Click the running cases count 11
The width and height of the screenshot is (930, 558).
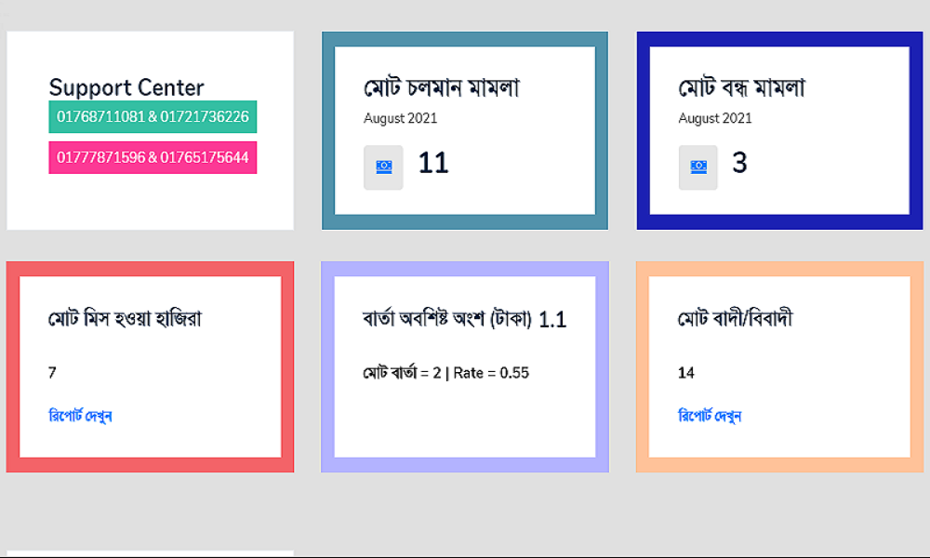point(433,163)
